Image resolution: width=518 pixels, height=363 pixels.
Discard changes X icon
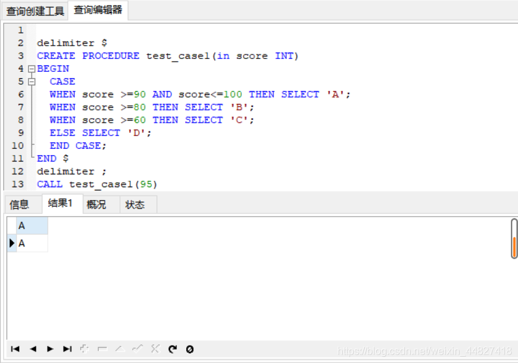tap(155, 348)
